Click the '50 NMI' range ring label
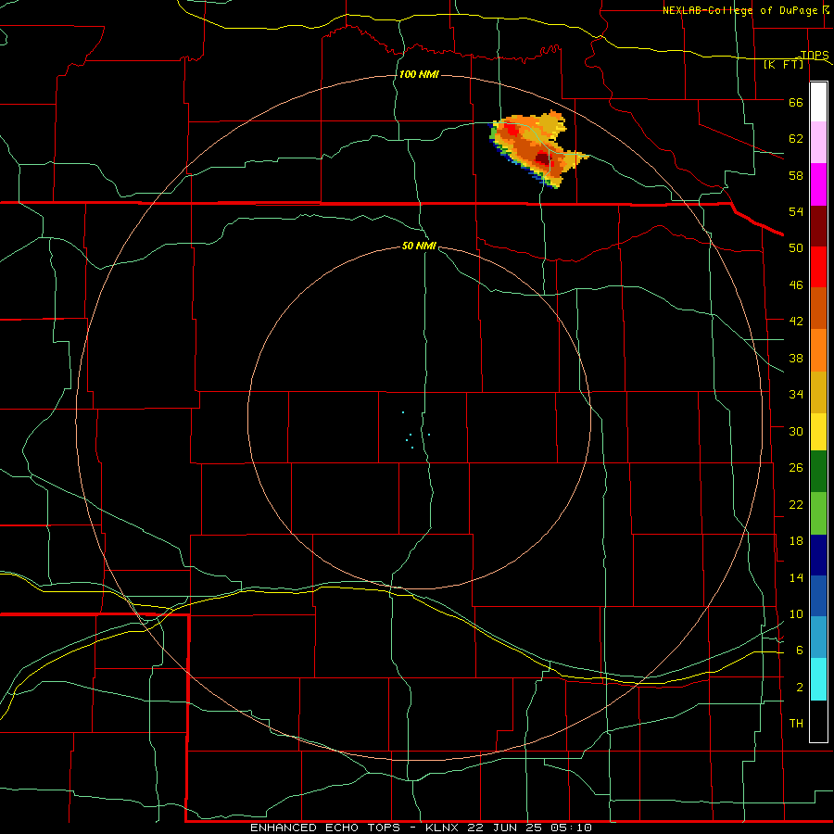The image size is (834, 834). coord(419,246)
